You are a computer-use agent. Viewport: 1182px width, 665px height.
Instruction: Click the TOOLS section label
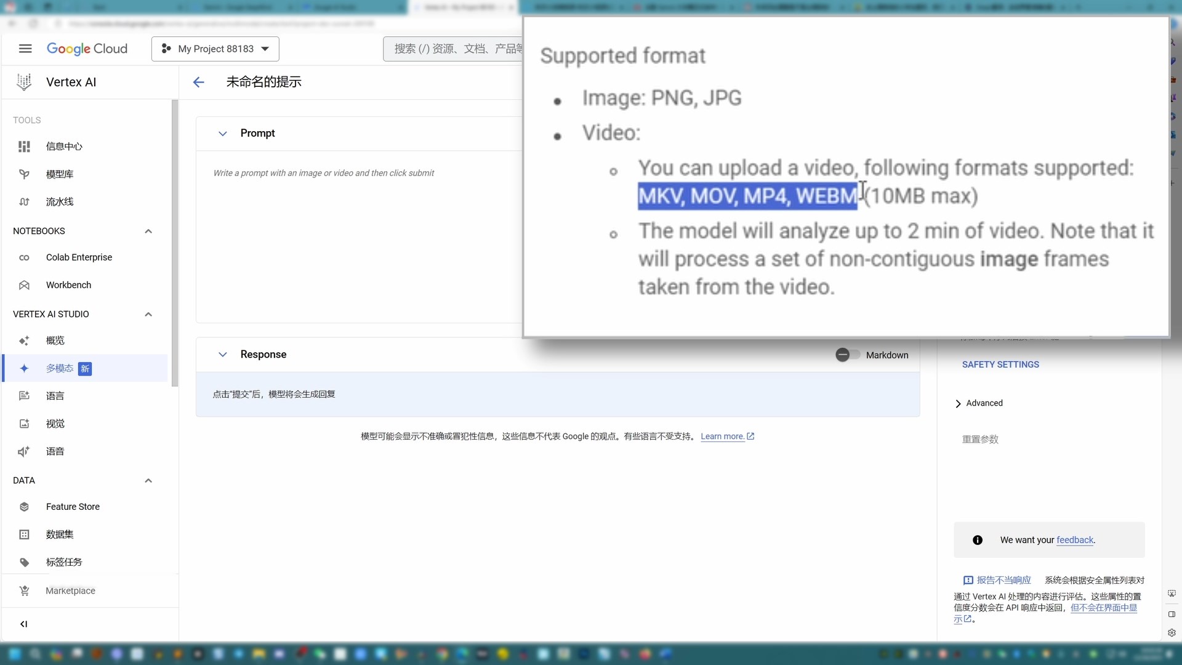pos(27,120)
